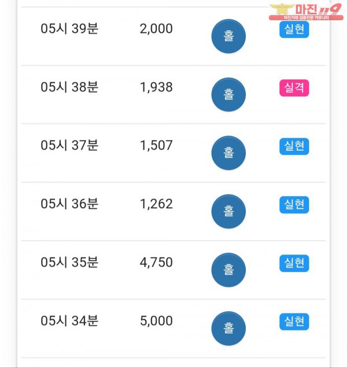This screenshot has width=347, height=368.
Task: Select the pink 실격 badge at 05시 38분
Action: tap(294, 88)
